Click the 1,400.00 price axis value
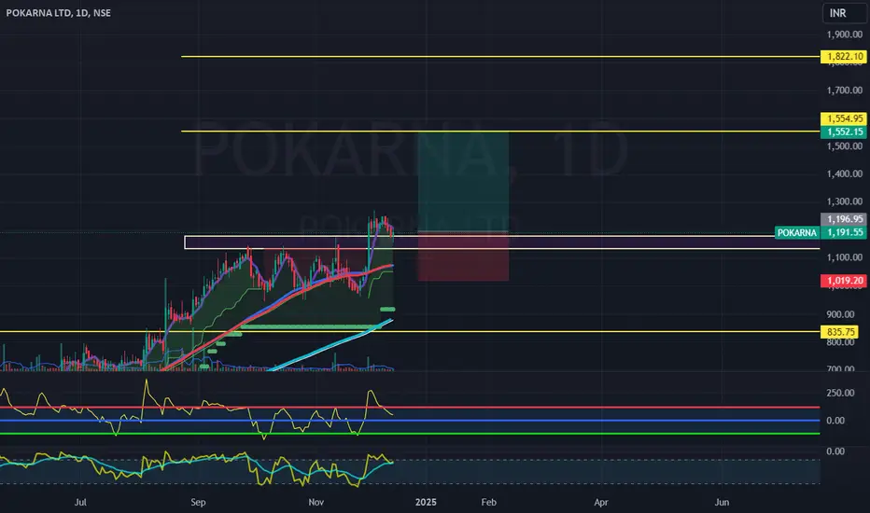This screenshot has height=513, width=870. pos(845,173)
